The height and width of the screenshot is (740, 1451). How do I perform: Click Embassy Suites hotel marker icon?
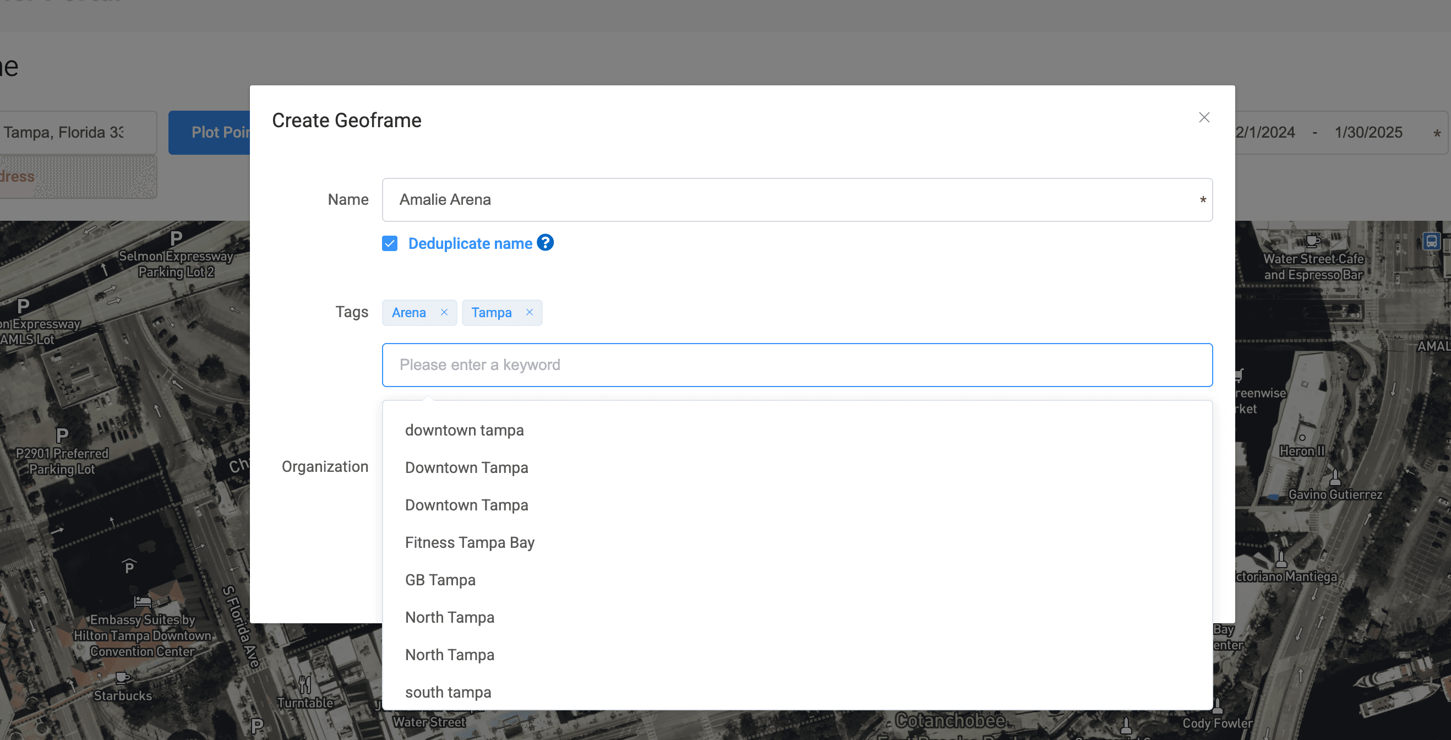tap(142, 602)
